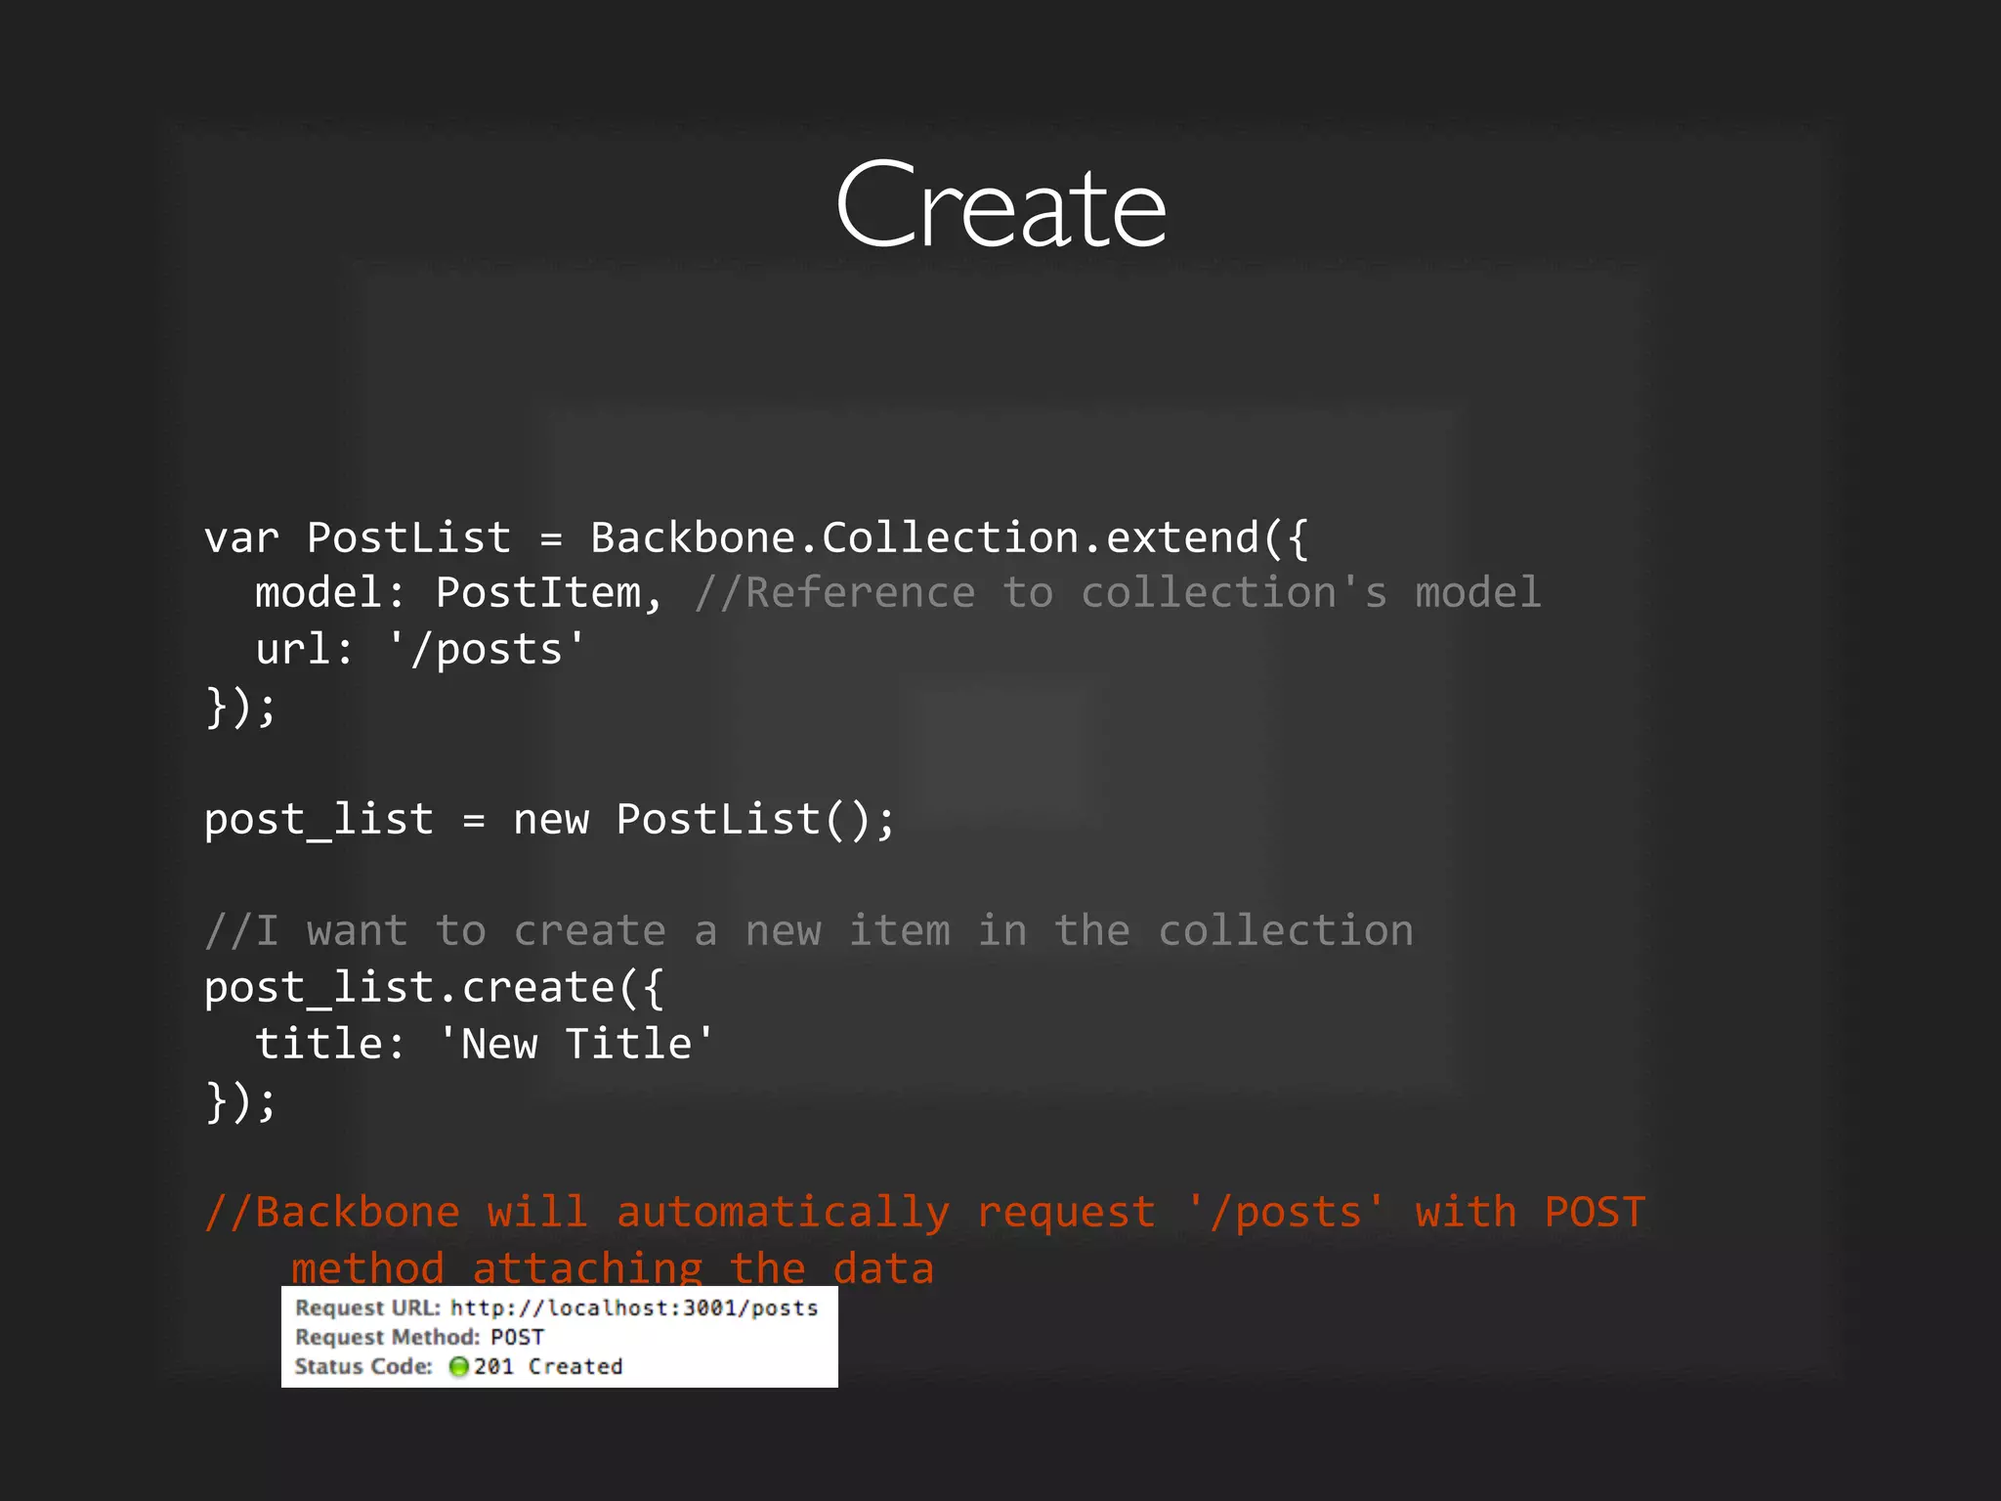Click the orange 'method attaching the data' line
The width and height of the screenshot is (2001, 1501).
[x=613, y=1268]
